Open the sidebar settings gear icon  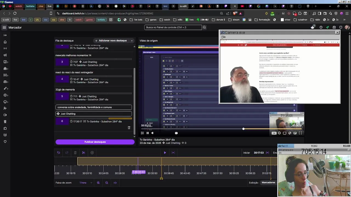coord(5,95)
